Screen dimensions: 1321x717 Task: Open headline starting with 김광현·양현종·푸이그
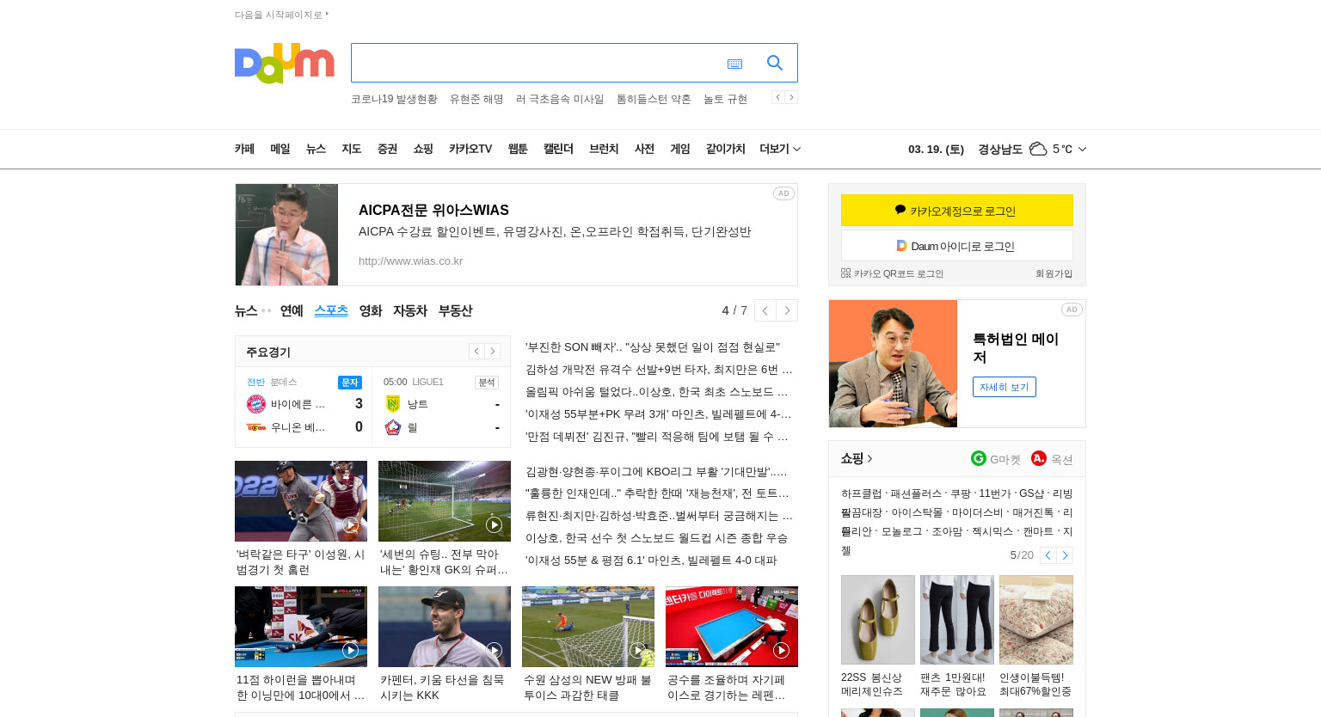(656, 472)
